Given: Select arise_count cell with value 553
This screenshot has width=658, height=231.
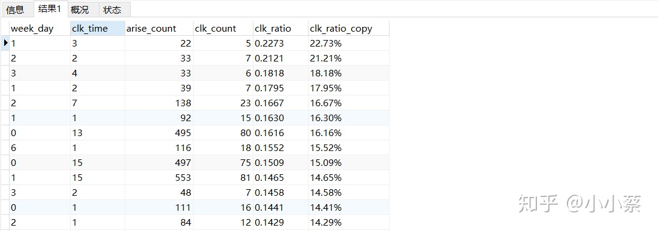Looking at the screenshot, I should tap(159, 177).
